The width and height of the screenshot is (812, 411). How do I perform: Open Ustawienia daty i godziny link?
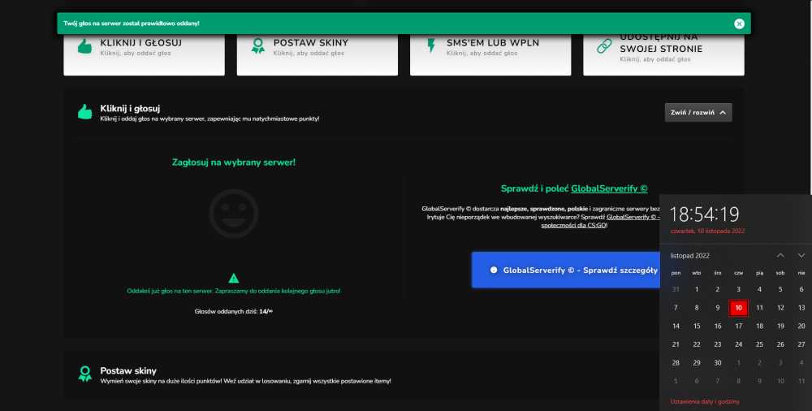pos(705,402)
